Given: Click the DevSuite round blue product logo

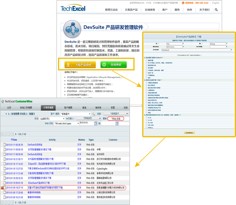Looking at the screenshot, I should point(72,29).
